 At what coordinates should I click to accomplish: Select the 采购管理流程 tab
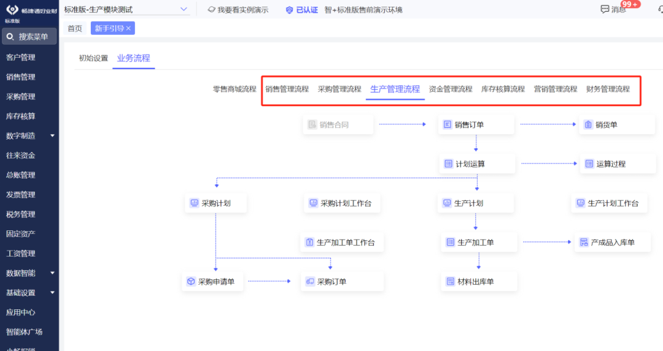[x=339, y=89]
